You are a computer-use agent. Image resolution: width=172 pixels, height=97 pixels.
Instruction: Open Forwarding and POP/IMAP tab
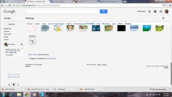[84, 24]
